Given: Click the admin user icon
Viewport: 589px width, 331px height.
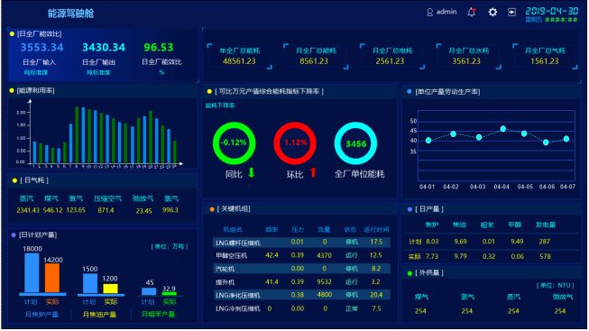Looking at the screenshot, I should coord(429,13).
